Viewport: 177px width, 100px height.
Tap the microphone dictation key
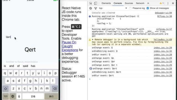(19, 96)
